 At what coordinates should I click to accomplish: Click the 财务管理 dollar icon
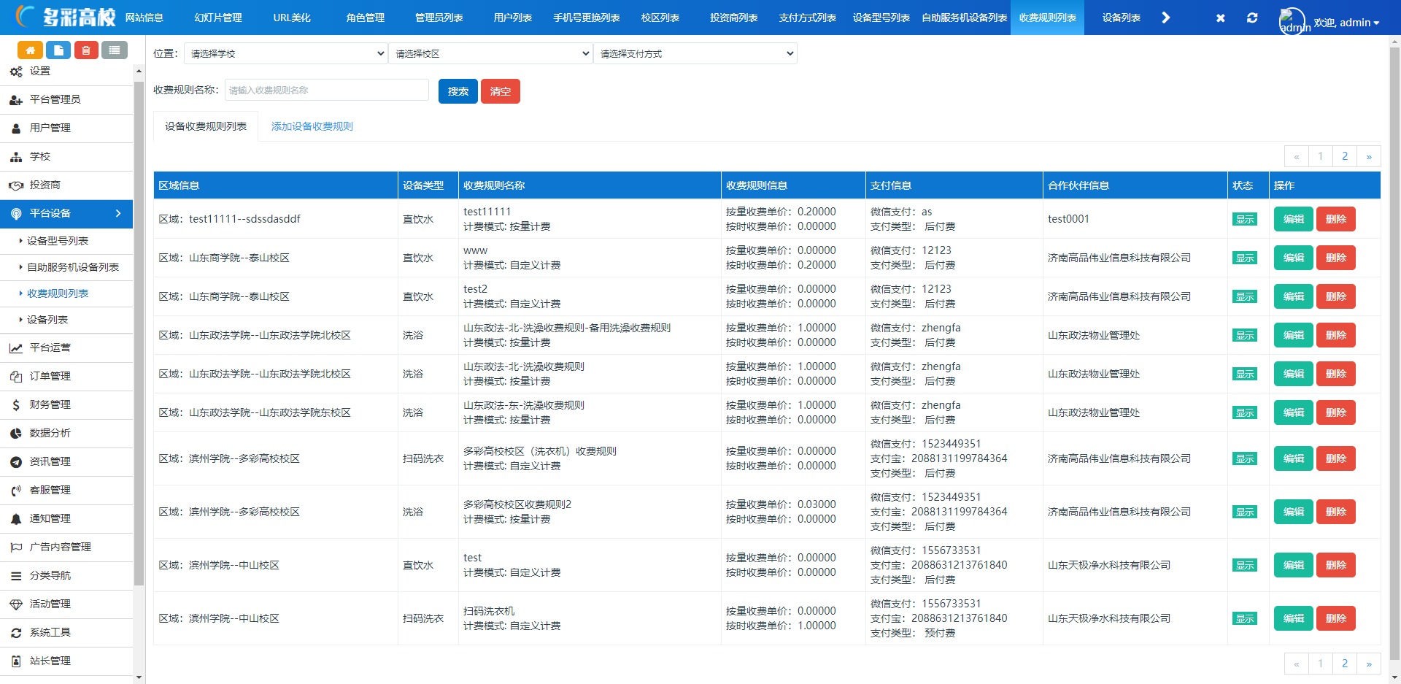[x=16, y=405]
